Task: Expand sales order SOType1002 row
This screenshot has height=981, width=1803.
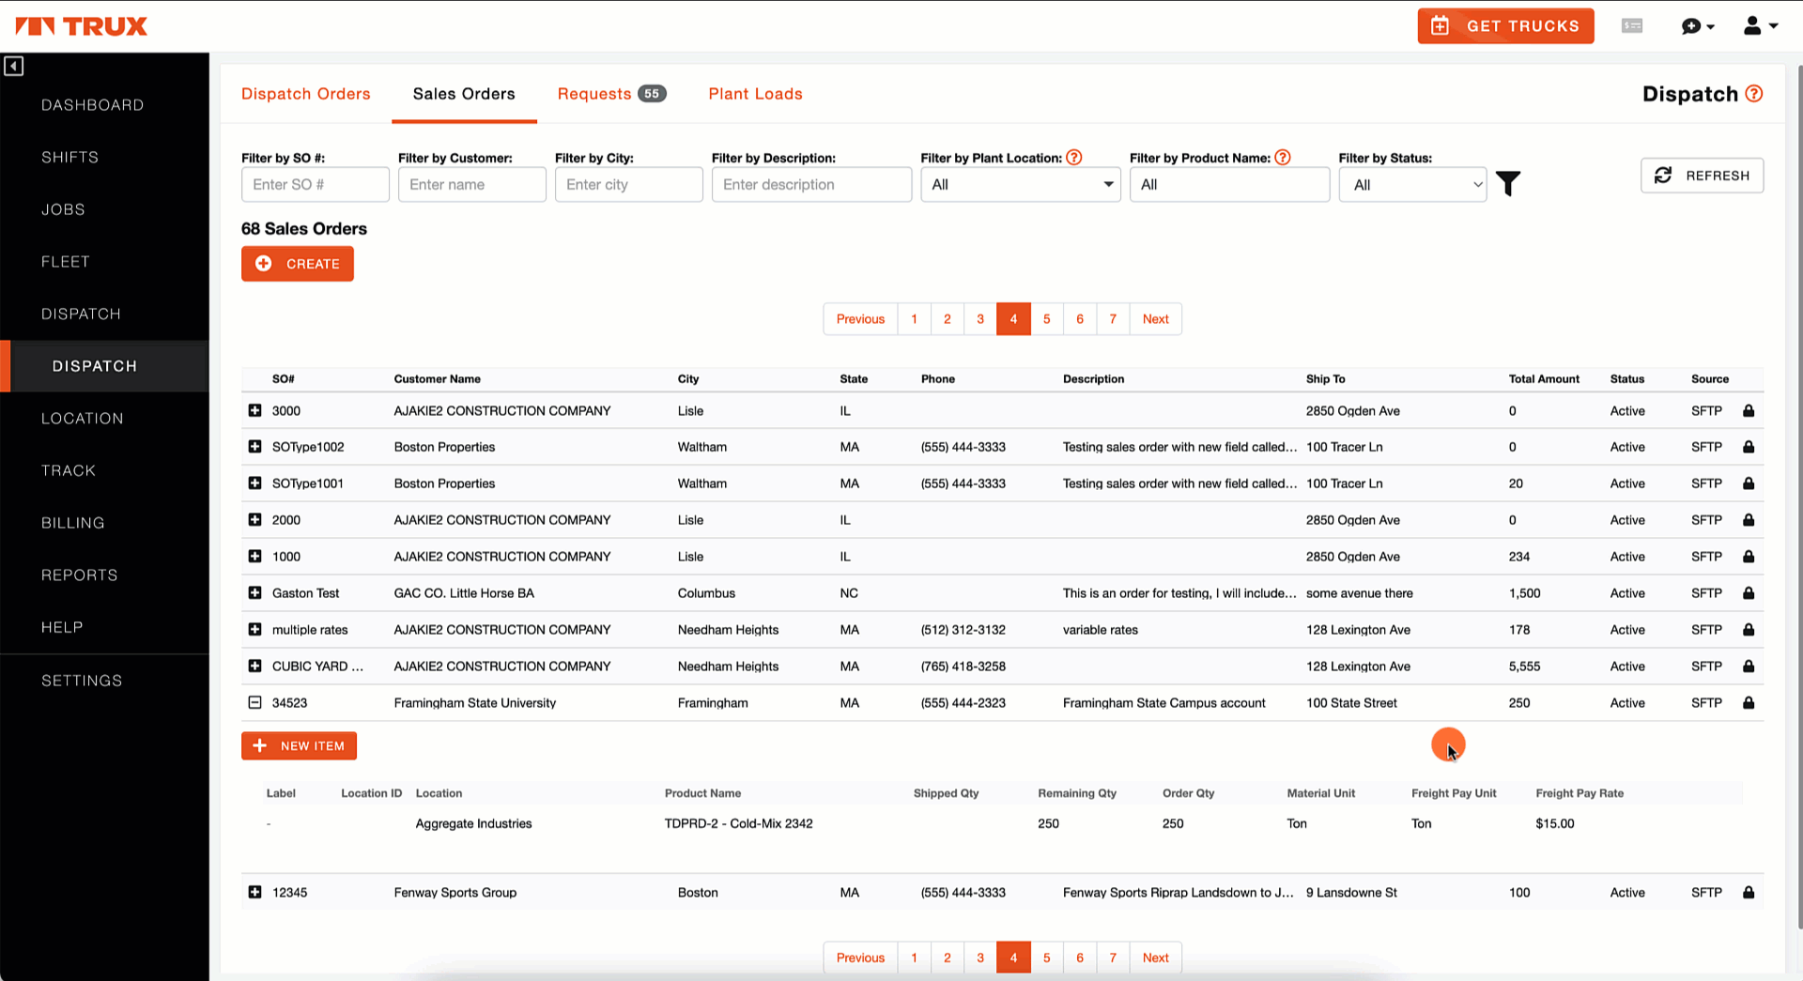Action: pos(254,447)
